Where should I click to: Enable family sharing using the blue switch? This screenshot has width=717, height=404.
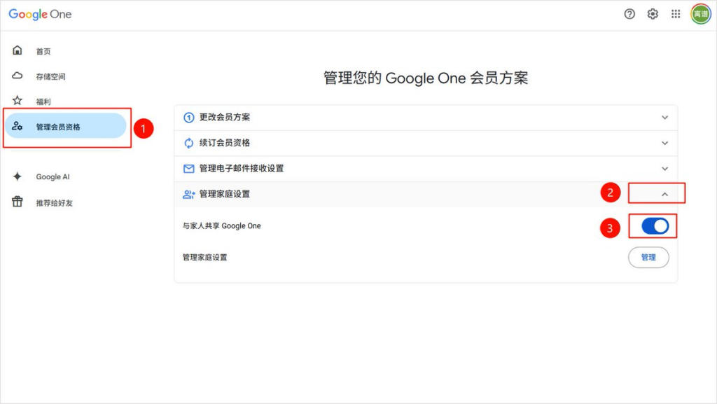click(653, 225)
